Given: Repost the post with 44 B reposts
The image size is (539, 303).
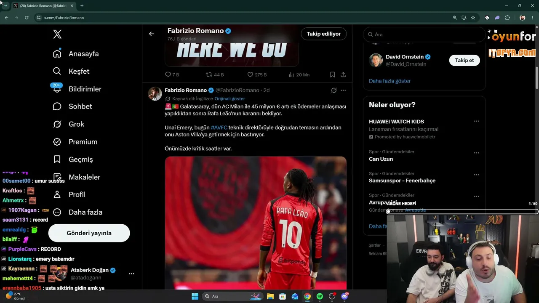Looking at the screenshot, I should point(215,74).
